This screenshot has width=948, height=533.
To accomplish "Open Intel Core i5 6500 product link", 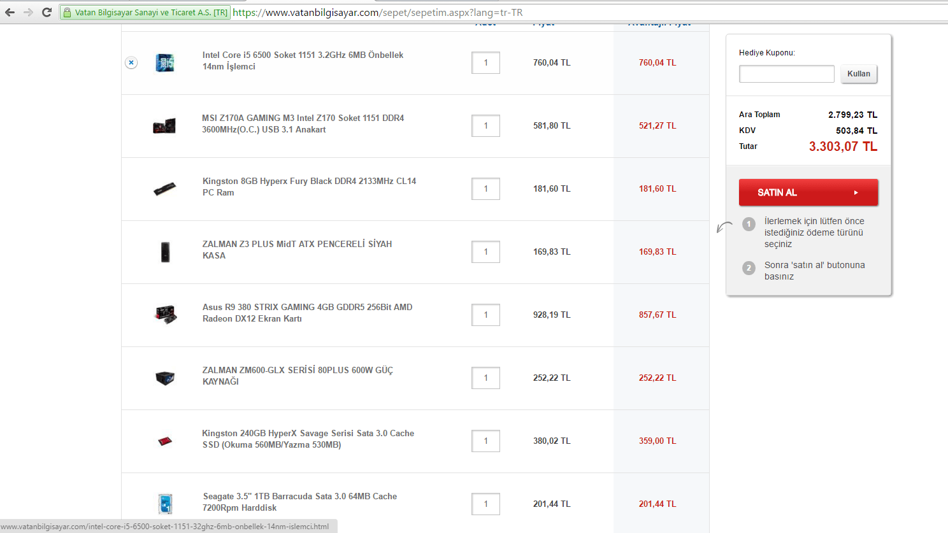I will (303, 60).
